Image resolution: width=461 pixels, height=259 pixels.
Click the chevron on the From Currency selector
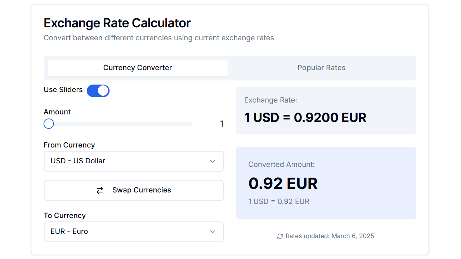[212, 161]
